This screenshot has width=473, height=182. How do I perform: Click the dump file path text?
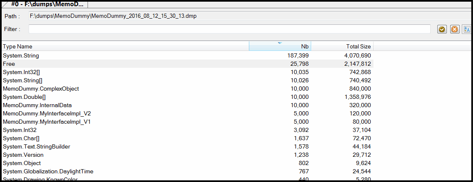pyautogui.click(x=113, y=16)
